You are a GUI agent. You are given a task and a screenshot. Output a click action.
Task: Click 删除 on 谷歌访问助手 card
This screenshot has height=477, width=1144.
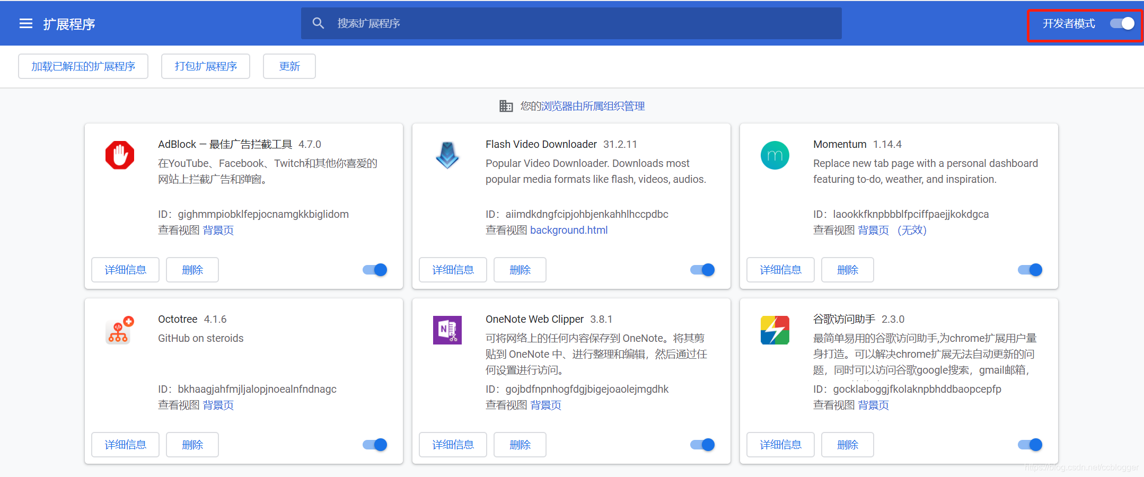click(x=848, y=445)
